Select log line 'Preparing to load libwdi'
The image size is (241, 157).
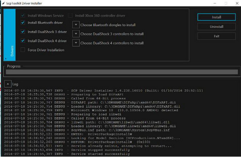[x=62, y=114]
